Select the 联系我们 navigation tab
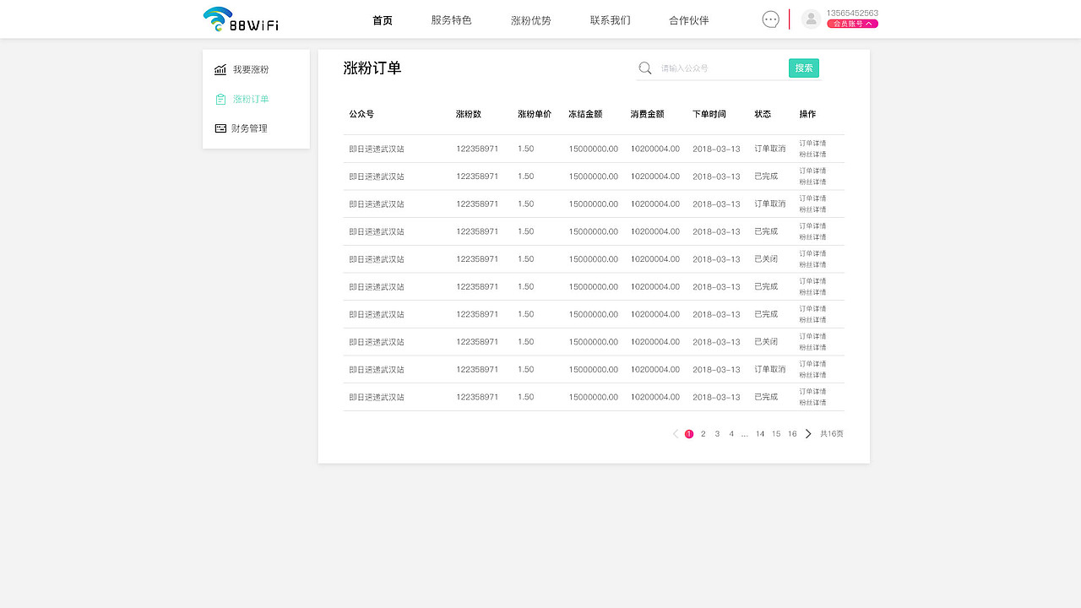This screenshot has width=1081, height=608. point(610,19)
